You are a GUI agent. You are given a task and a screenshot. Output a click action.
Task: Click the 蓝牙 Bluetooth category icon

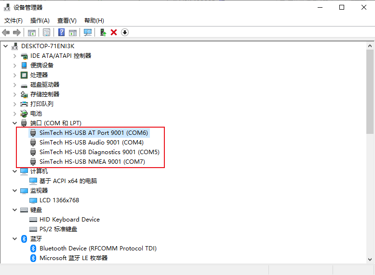point(24,239)
